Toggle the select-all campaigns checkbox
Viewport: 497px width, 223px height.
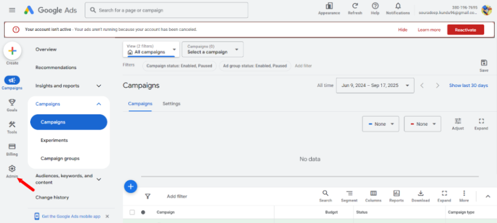(x=132, y=212)
